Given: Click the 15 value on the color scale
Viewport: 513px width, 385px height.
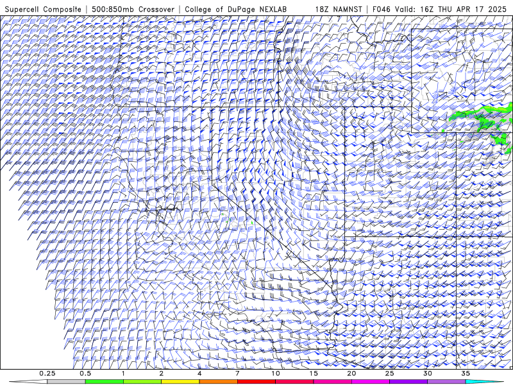Looking at the screenshot, I should point(314,373).
